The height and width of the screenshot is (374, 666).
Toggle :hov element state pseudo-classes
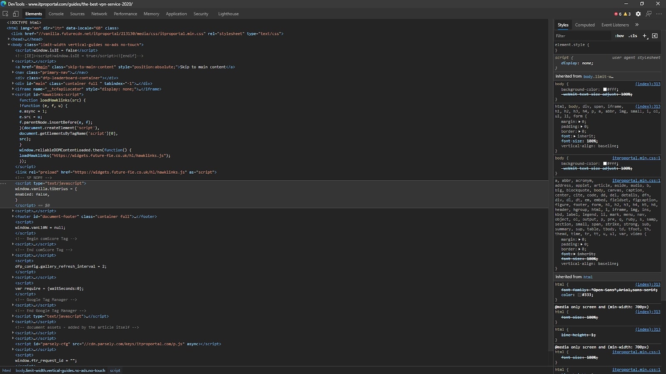[620, 36]
